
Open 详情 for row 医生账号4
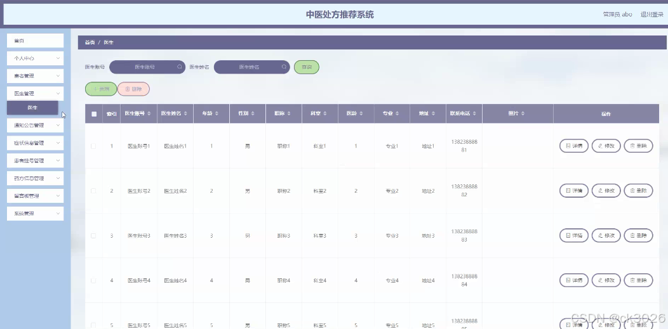click(574, 280)
